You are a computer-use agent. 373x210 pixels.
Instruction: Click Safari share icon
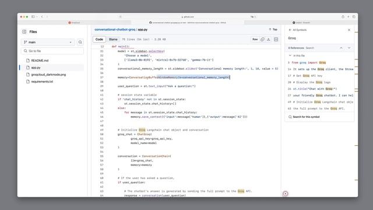343,17
